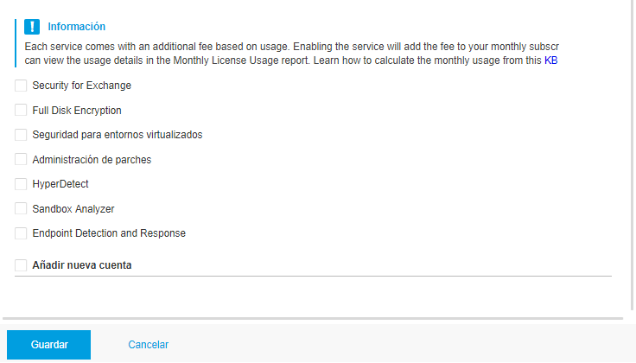
Task: Check Seguridad para entornos virtualizados box
Action: (21, 135)
